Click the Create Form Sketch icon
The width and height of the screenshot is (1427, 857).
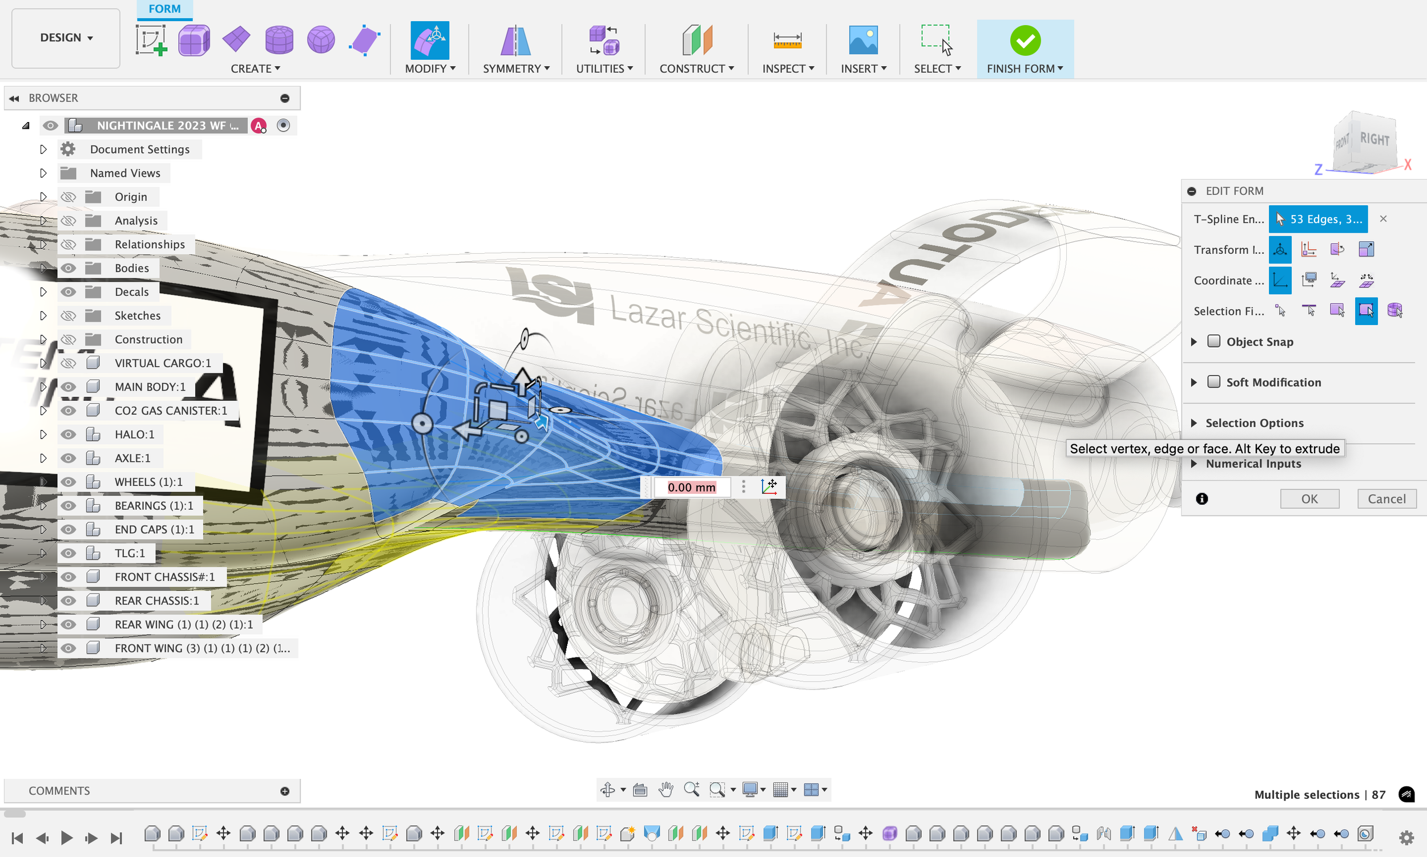click(x=151, y=40)
